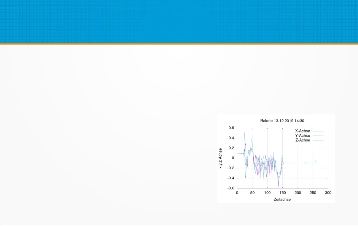Click the 50 tick on the time axis
Image resolution: width=358 pixels, height=226 pixels.
pyautogui.click(x=252, y=193)
